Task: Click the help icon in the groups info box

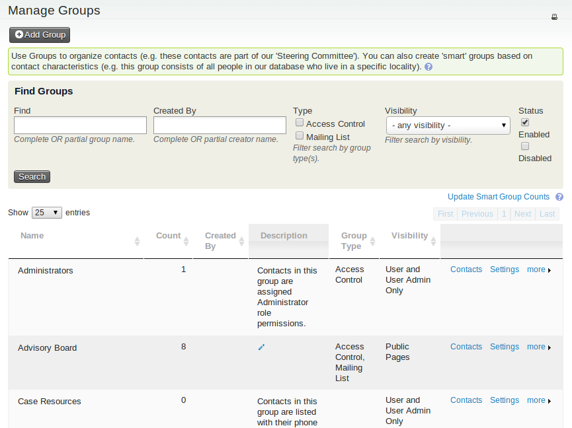Action: [429, 67]
